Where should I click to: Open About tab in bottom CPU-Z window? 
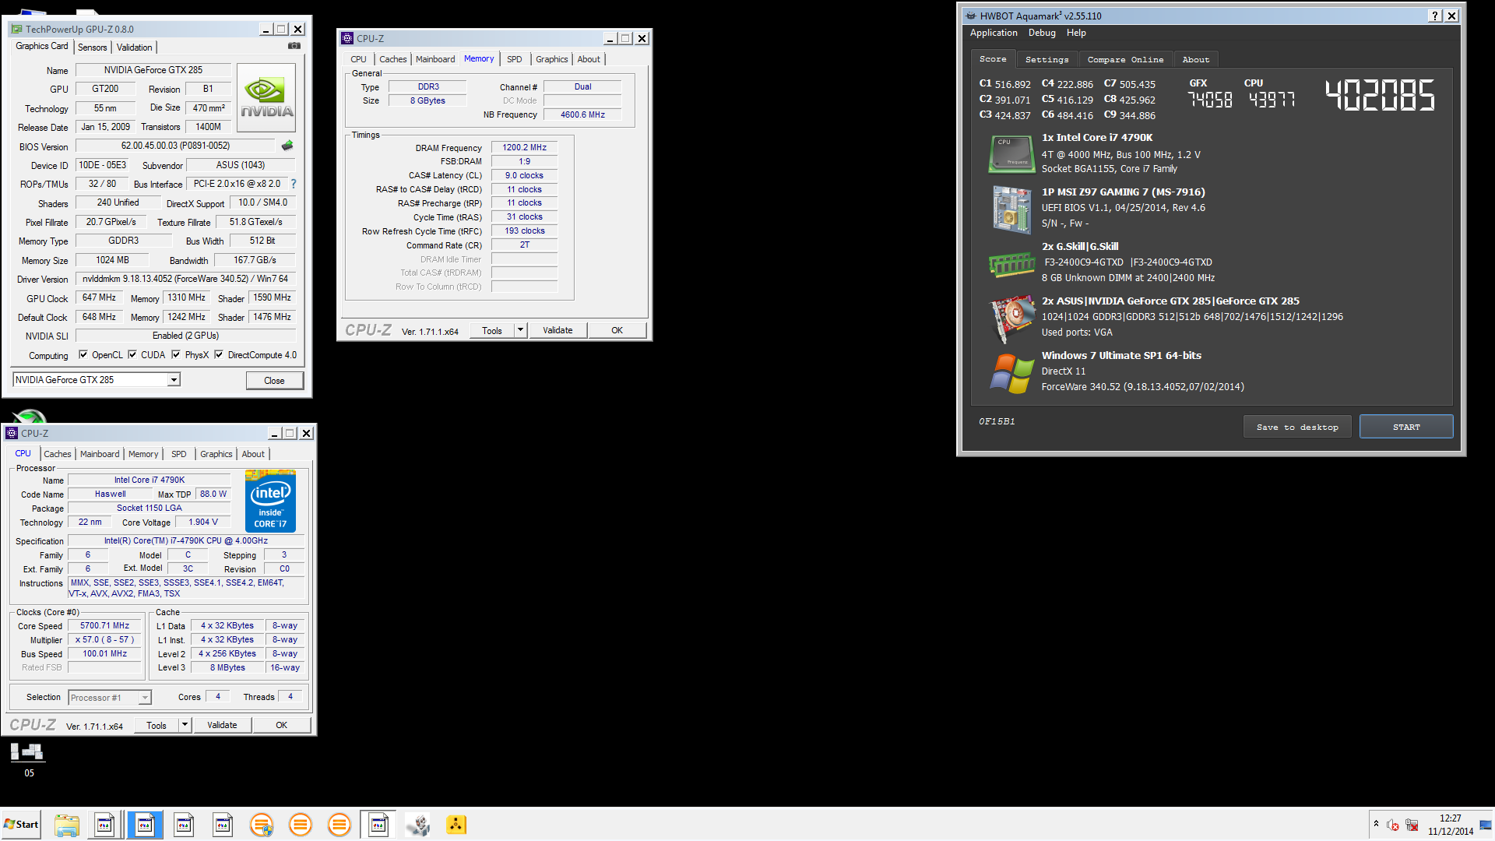point(253,454)
